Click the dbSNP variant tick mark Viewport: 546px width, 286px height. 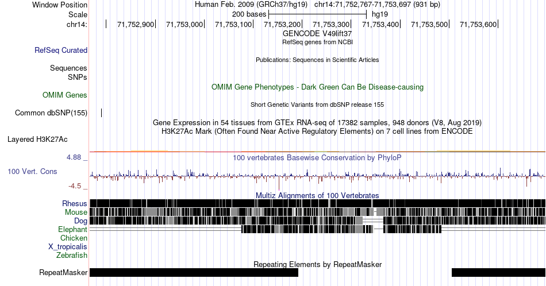tap(102, 113)
